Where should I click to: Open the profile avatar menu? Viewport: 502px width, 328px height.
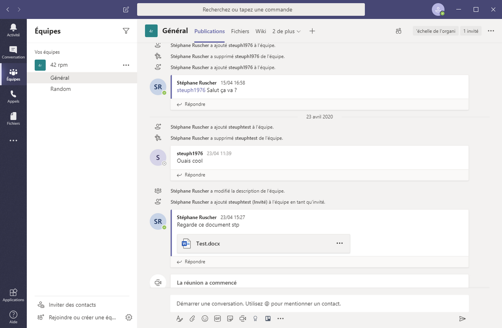(x=438, y=9)
